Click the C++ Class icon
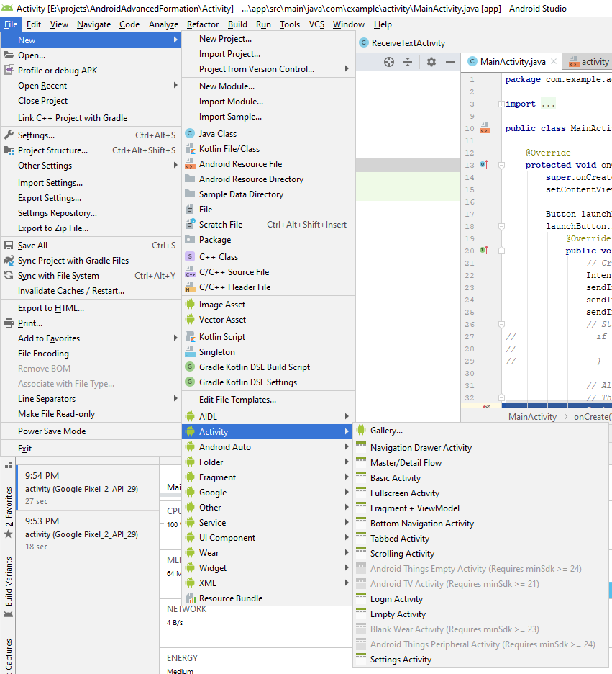The width and height of the screenshot is (612, 674). [190, 257]
